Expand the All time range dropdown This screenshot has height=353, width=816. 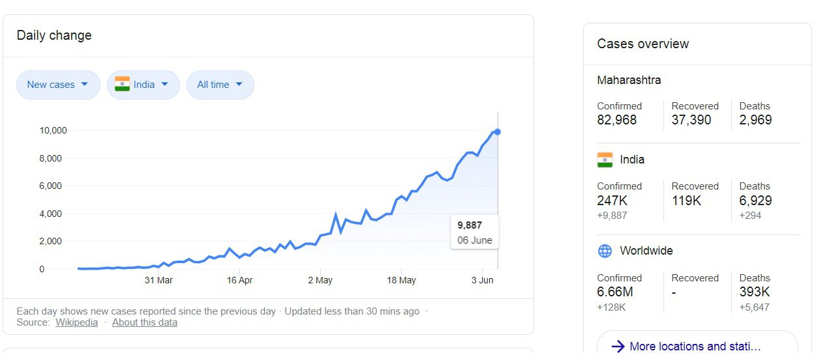[220, 85]
